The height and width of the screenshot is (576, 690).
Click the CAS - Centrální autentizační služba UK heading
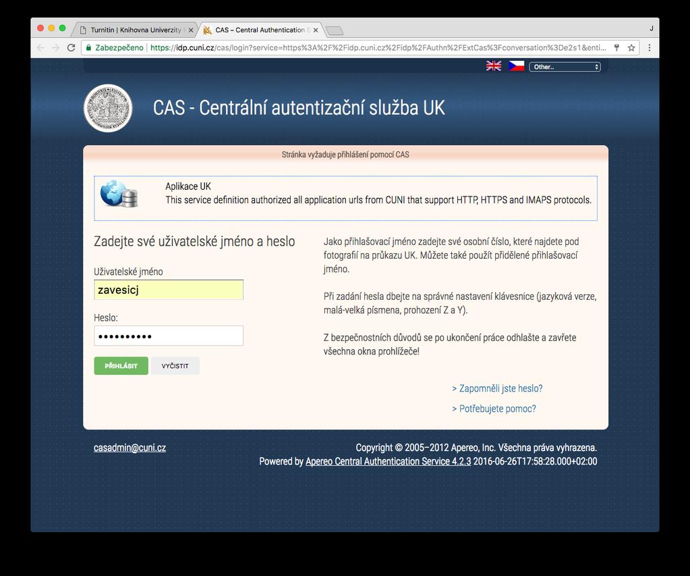tap(299, 108)
